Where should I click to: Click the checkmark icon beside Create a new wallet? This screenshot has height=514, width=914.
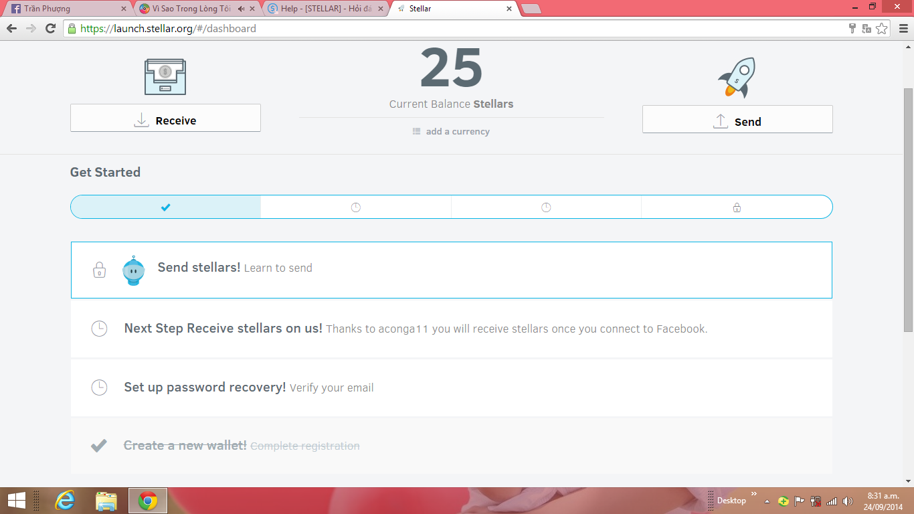point(99,446)
